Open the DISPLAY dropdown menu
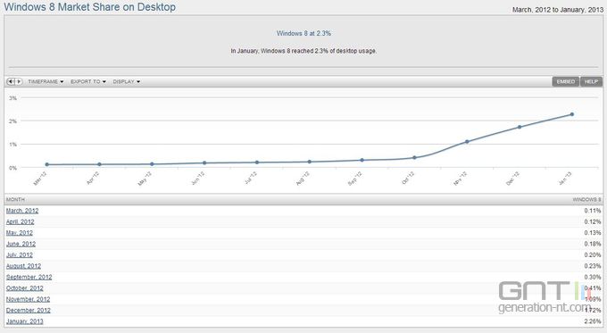 click(127, 82)
